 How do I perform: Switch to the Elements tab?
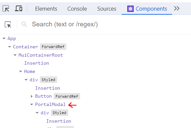pos(46,9)
